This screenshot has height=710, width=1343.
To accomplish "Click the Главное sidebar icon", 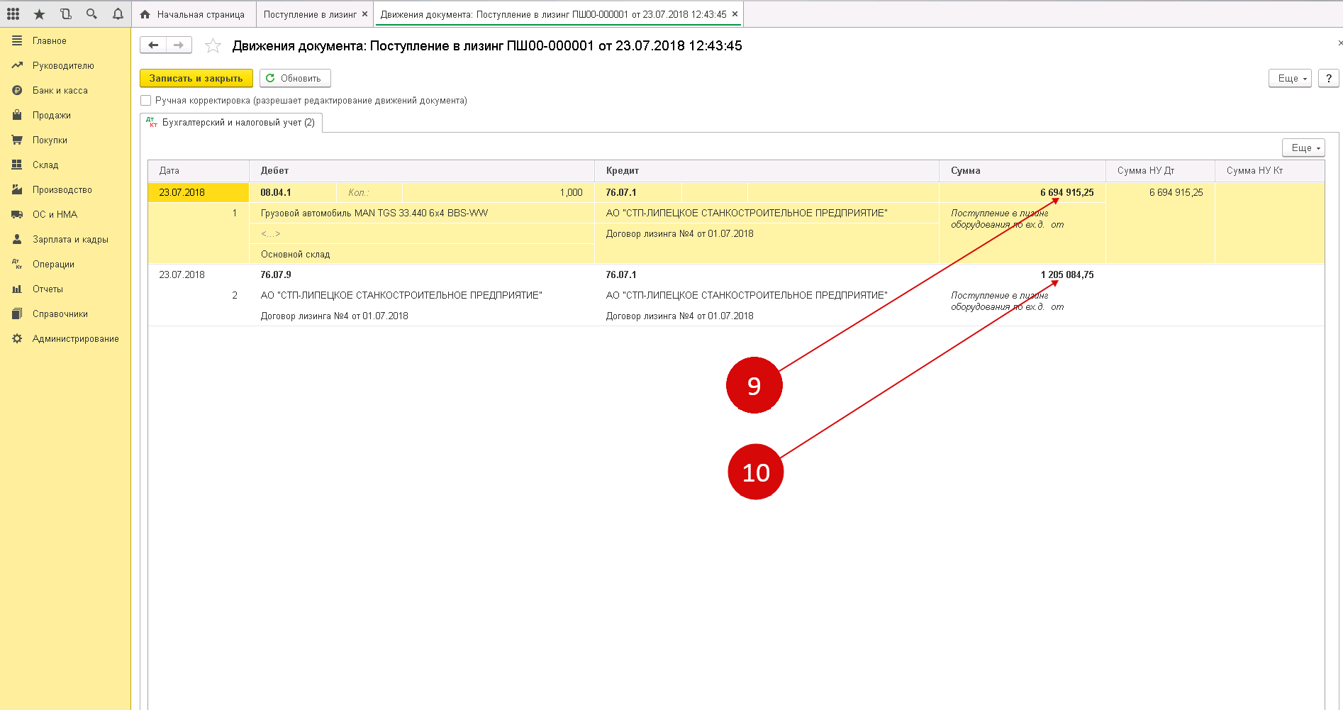I will [x=17, y=40].
